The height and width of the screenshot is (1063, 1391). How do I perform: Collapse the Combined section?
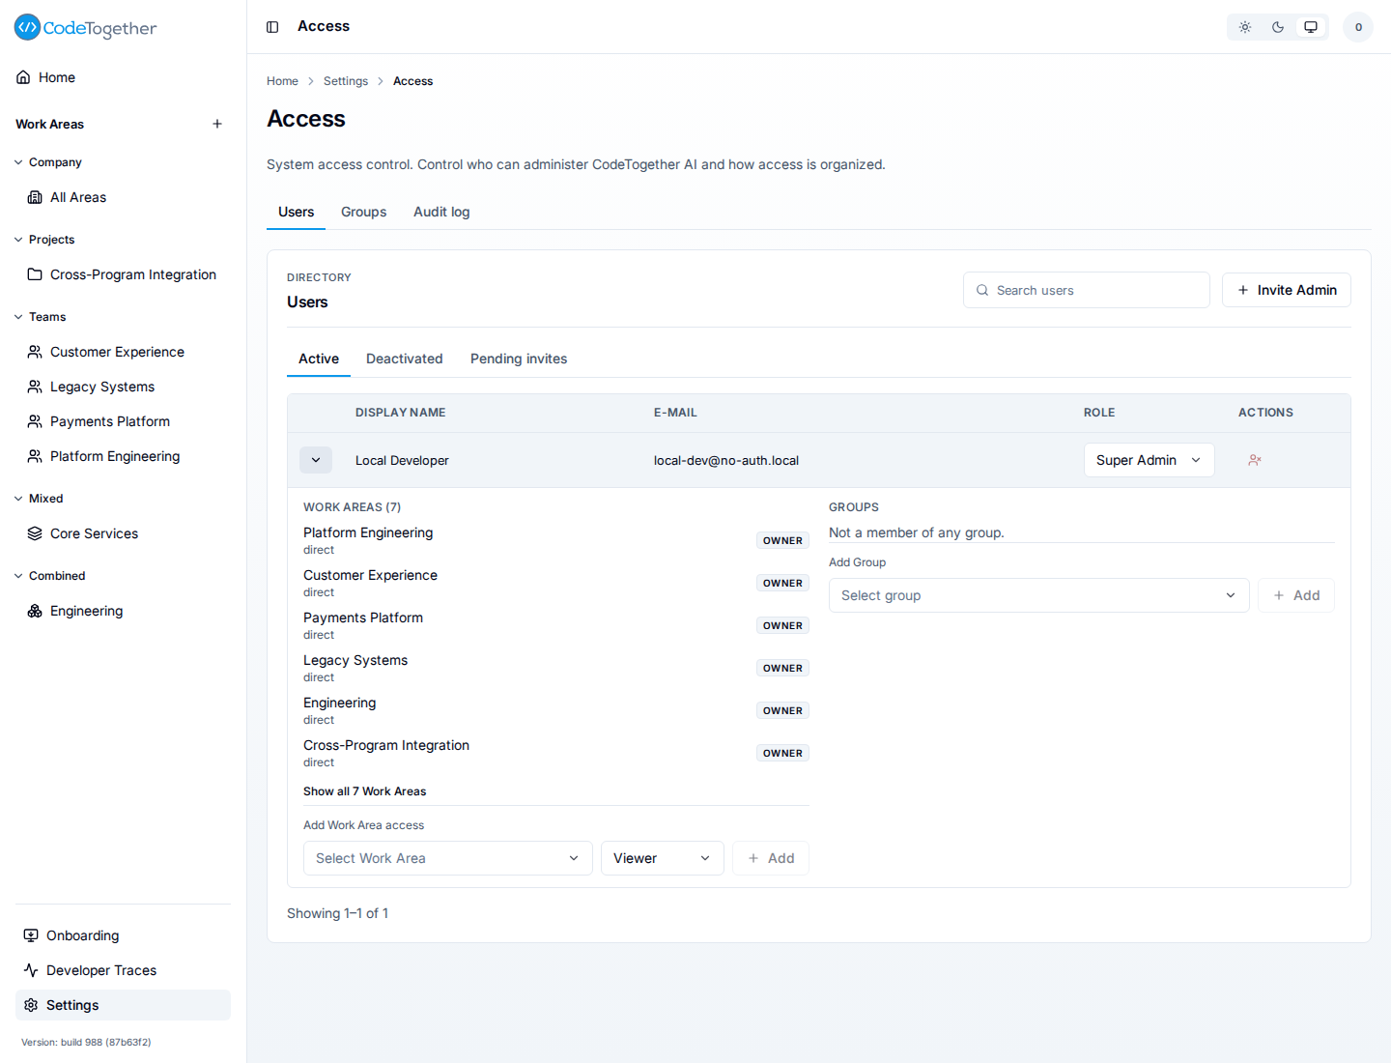49,576
